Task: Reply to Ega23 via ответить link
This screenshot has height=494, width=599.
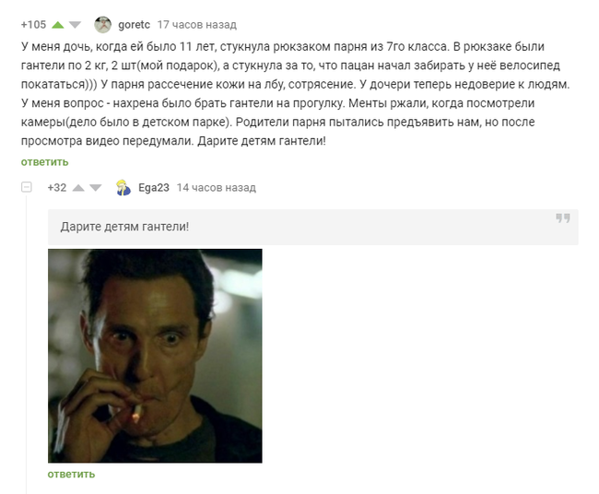Action: 71,474
